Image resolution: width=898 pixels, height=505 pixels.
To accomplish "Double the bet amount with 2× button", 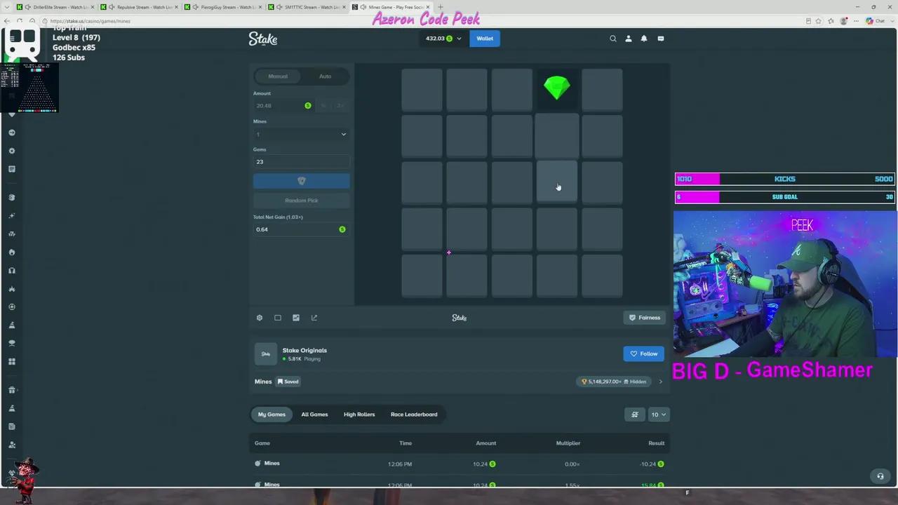I will pyautogui.click(x=340, y=105).
